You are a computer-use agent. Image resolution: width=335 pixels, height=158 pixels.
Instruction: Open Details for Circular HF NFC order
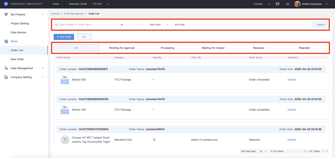(x=292, y=140)
